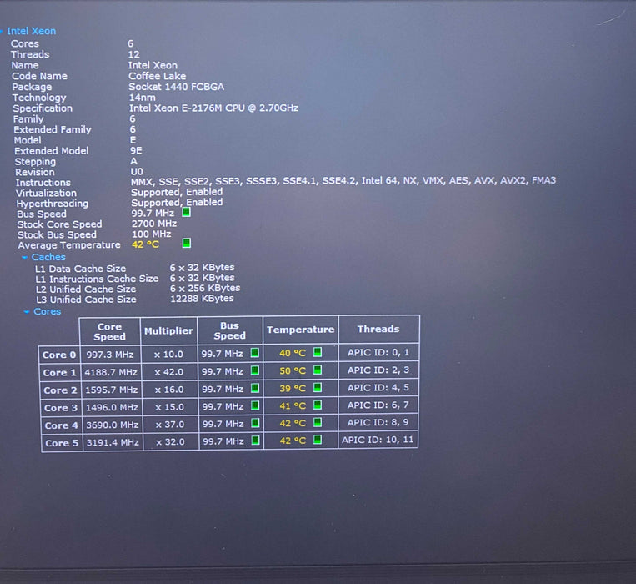This screenshot has width=636, height=584.
Task: Select the Temperature column header
Action: tap(301, 330)
